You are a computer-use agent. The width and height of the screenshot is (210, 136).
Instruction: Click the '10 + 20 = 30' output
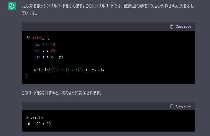click(38, 124)
